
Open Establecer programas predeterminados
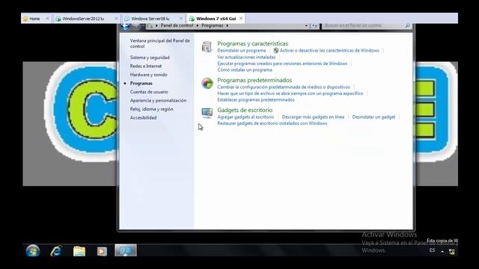coord(256,99)
